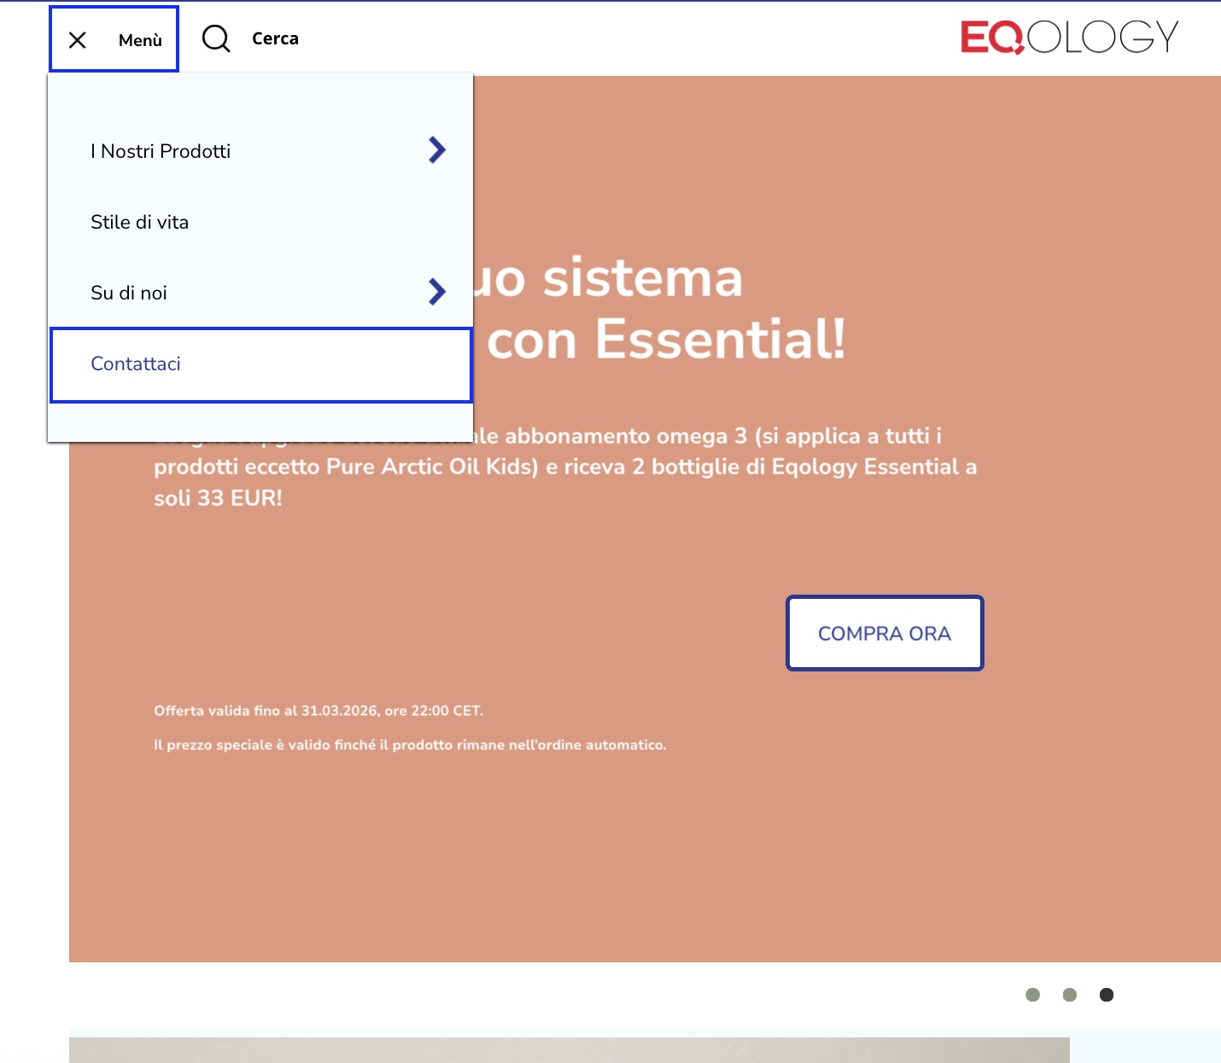
Task: Expand I Nostri Prodotti submenu chevron
Action: click(437, 150)
